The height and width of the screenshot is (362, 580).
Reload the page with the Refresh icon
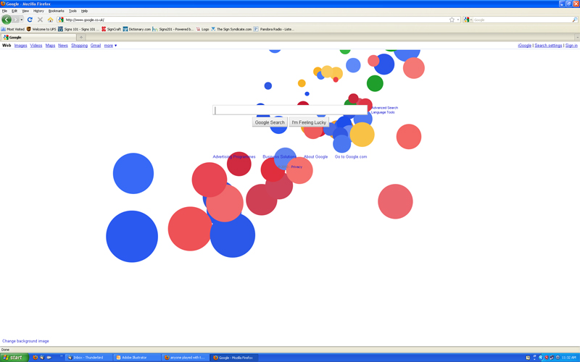(30, 20)
